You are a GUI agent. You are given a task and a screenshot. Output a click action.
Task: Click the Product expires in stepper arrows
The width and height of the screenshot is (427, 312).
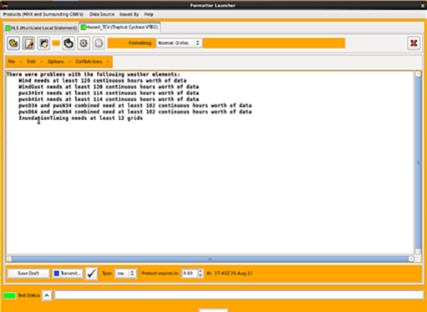pos(200,274)
